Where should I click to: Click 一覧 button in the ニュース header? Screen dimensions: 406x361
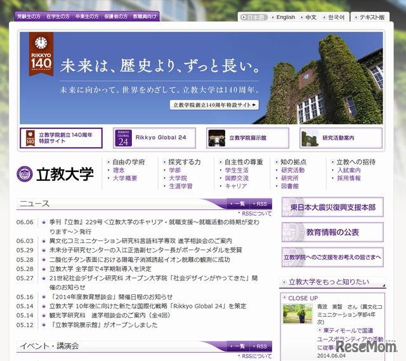point(238,204)
